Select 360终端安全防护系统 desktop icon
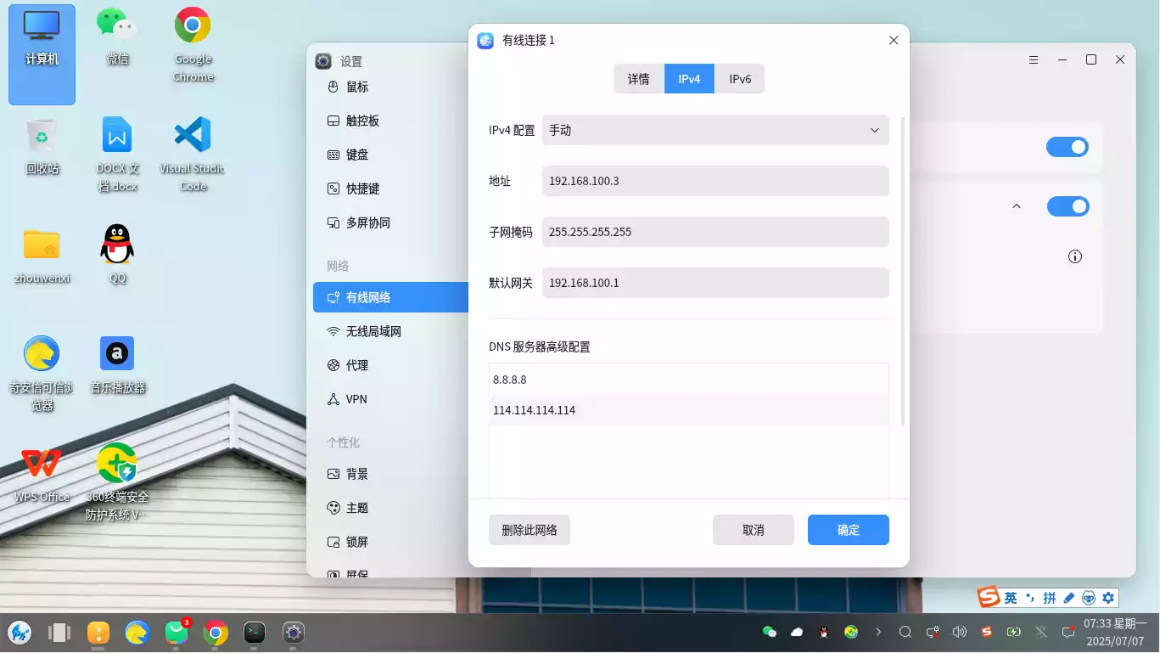 117,482
